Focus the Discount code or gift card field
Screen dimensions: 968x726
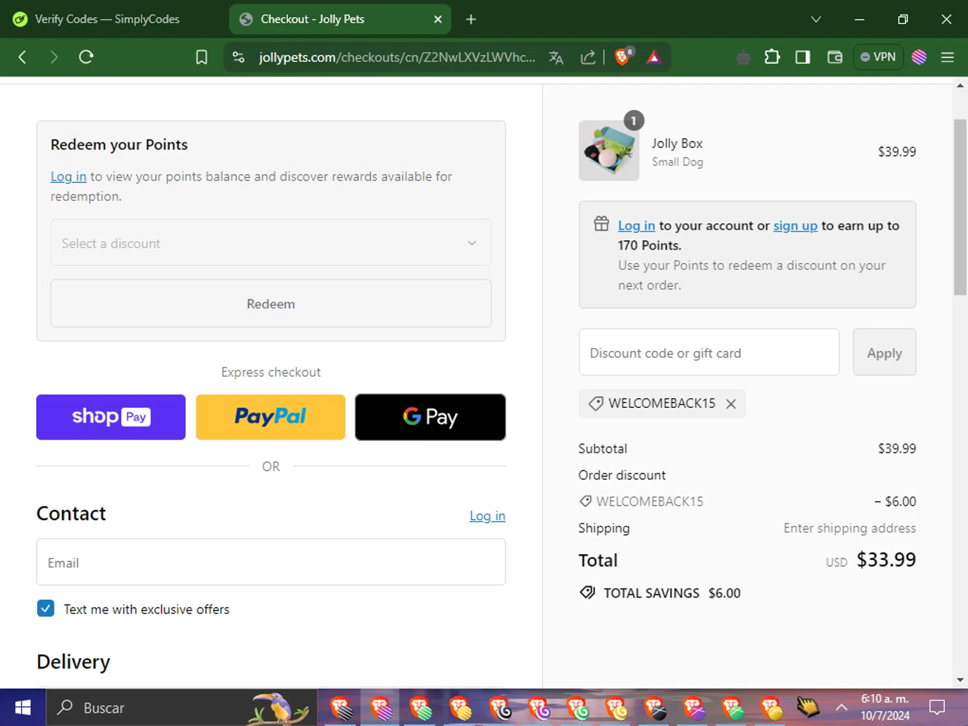[x=709, y=352]
